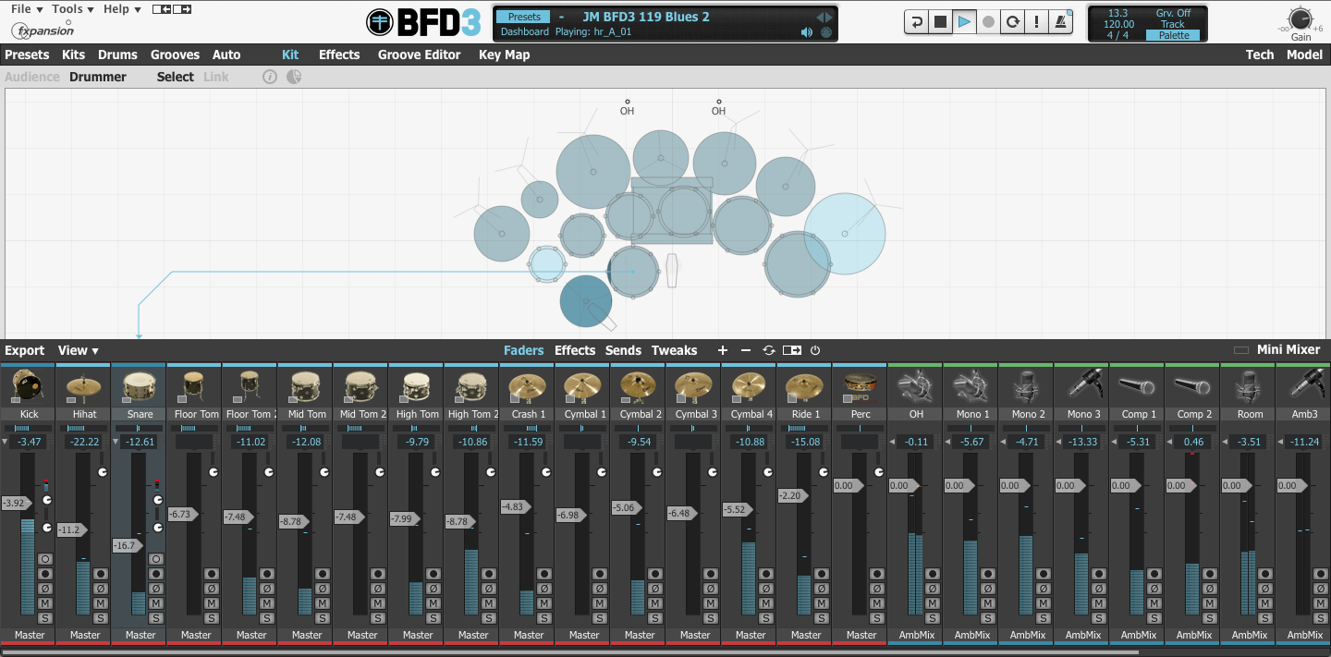
Task: Select the OH microphone channel icon
Action: pyautogui.click(x=915, y=385)
